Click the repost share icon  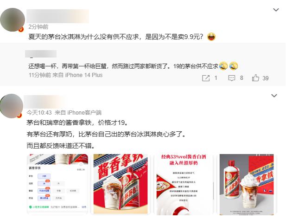click(206, 78)
